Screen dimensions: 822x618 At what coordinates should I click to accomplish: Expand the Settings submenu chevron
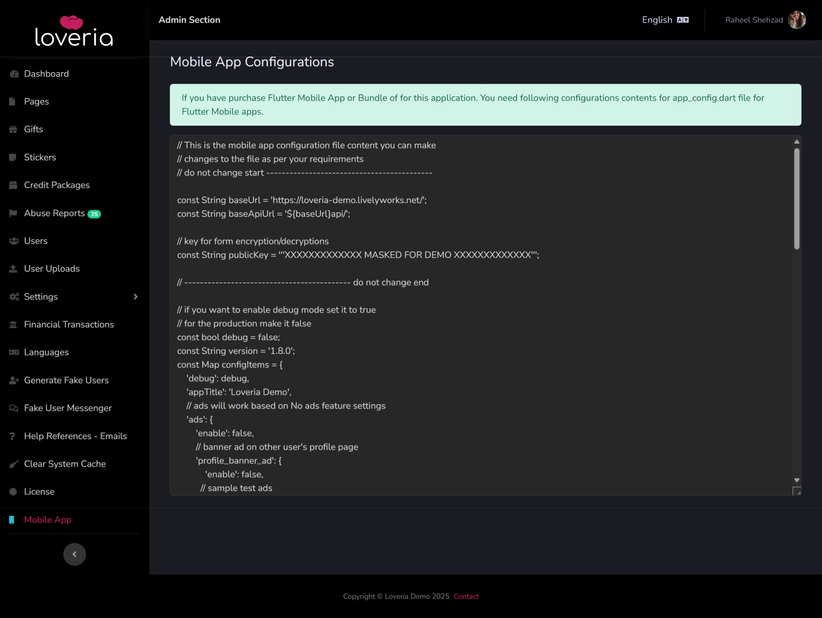[x=135, y=297]
